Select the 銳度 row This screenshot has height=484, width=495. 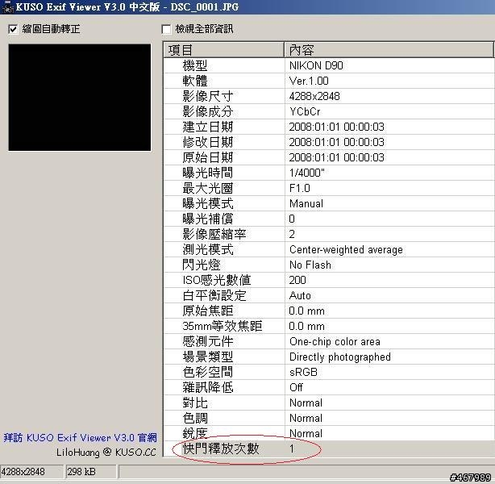pyautogui.click(x=329, y=433)
